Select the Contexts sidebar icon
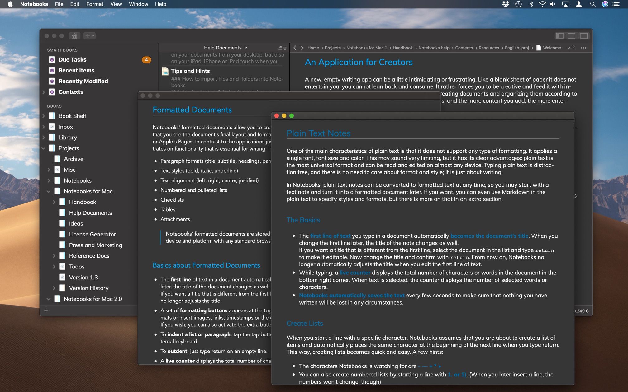This screenshot has height=392, width=628. coord(52,92)
